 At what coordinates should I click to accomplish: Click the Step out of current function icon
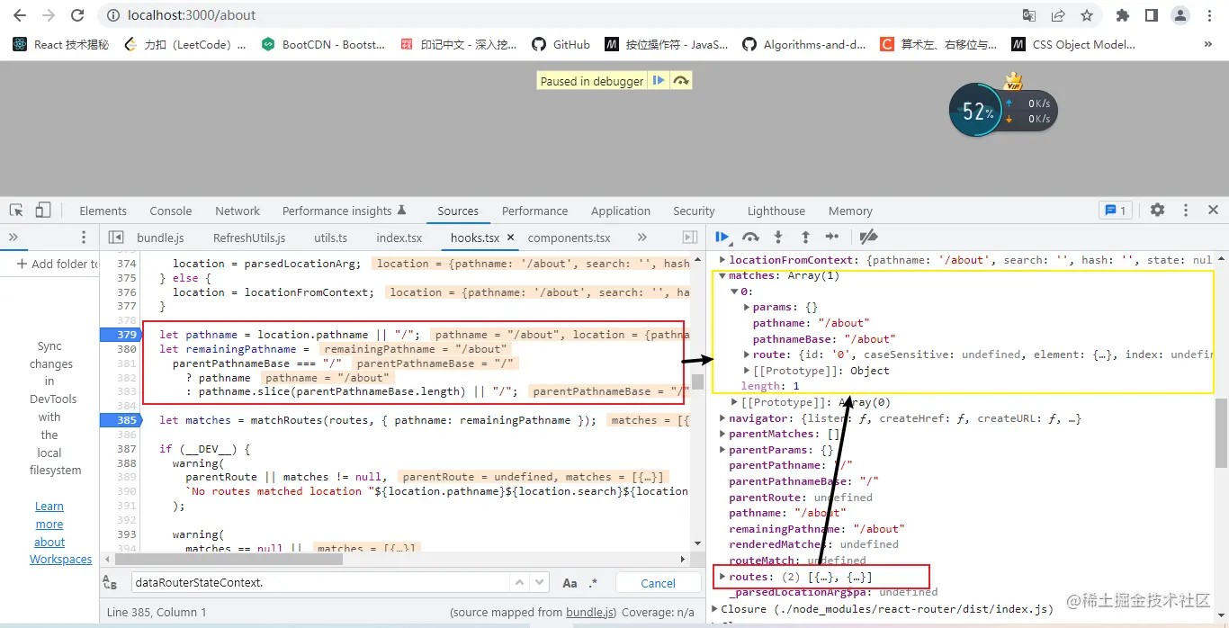pyautogui.click(x=804, y=237)
